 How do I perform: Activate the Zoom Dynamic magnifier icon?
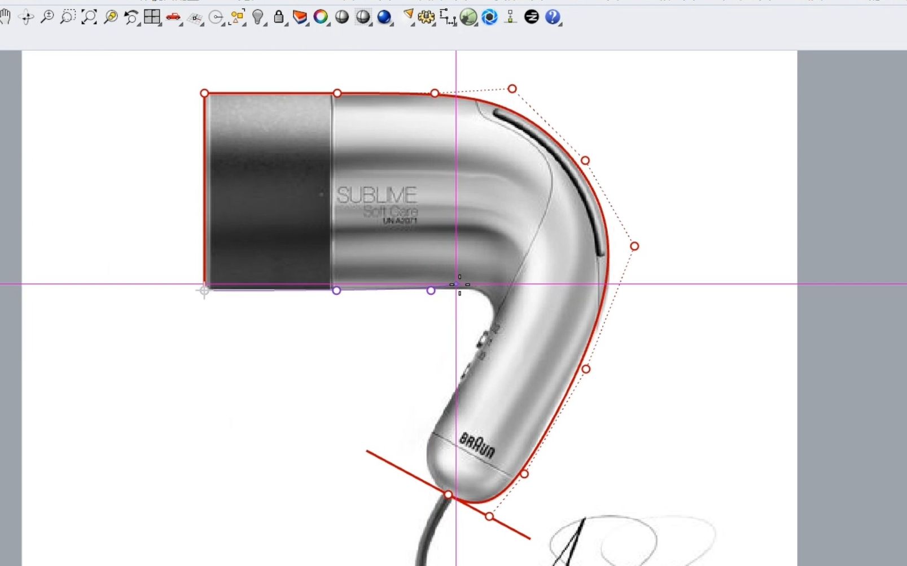[x=47, y=17]
